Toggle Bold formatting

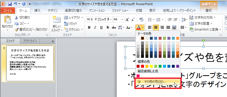click(x=89, y=27)
